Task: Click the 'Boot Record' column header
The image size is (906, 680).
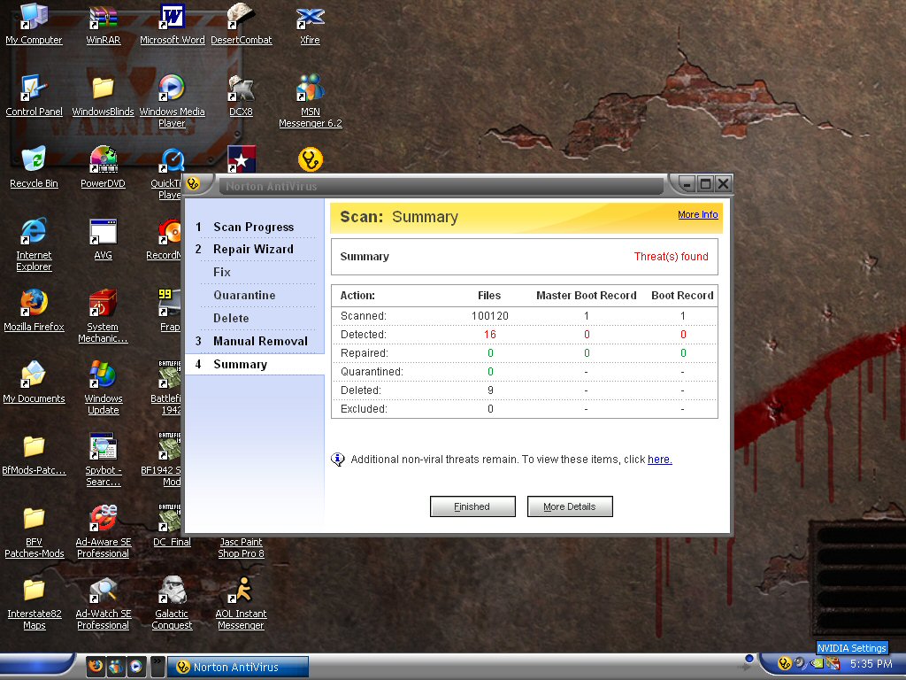Action: pyautogui.click(x=682, y=296)
